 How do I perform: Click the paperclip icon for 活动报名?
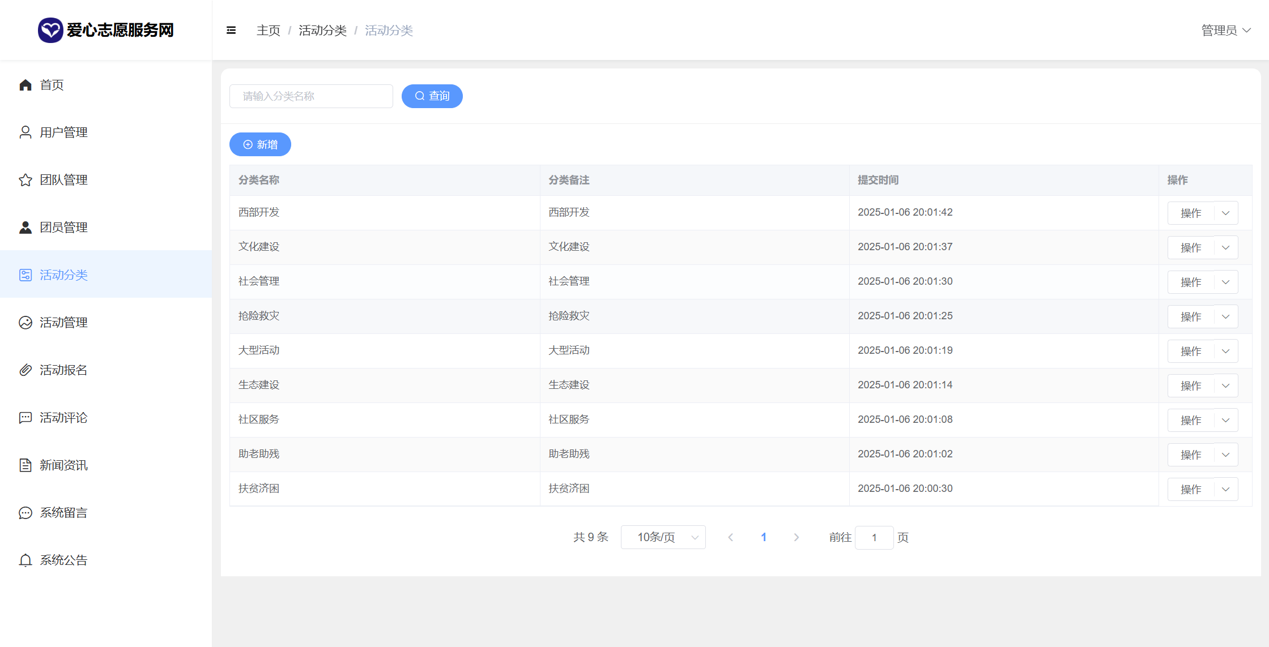(x=25, y=370)
